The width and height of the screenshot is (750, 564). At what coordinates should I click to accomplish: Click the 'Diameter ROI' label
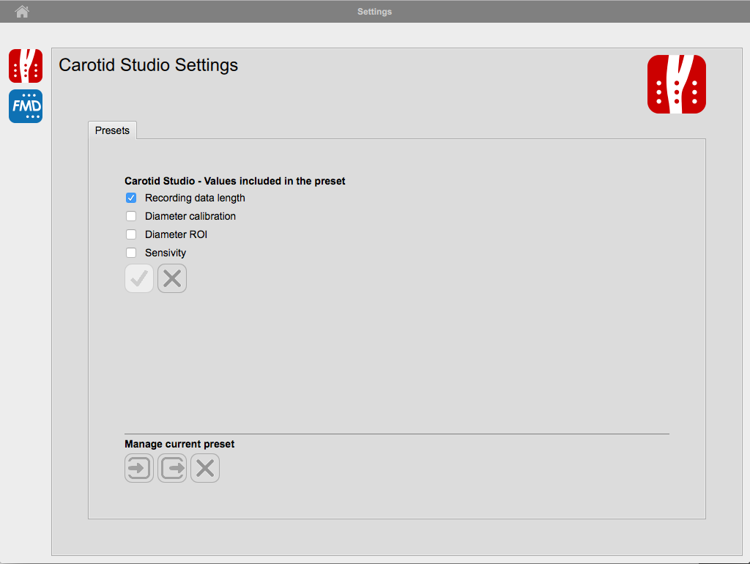point(176,234)
